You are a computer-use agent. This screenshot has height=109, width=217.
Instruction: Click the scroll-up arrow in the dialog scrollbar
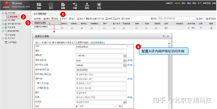pos(169,44)
